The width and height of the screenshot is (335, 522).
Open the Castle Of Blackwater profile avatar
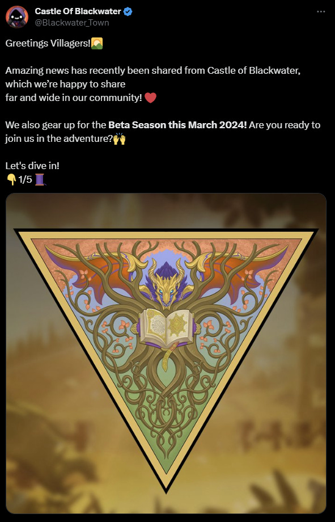point(16,16)
